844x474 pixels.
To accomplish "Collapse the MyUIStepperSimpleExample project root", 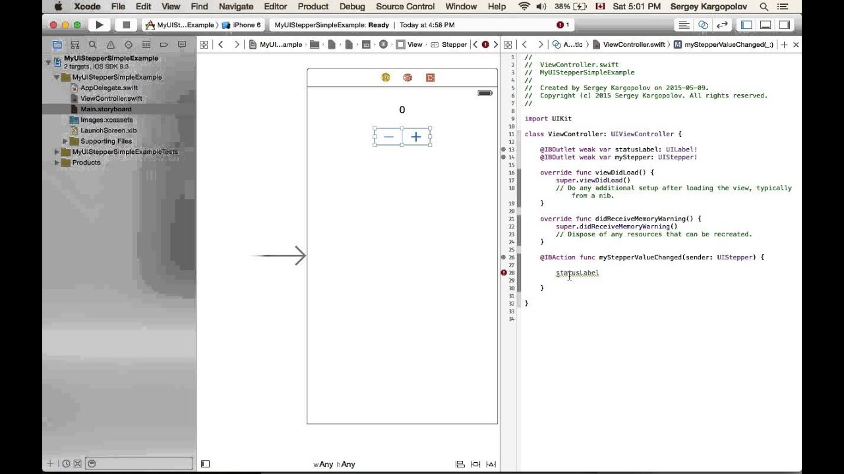I will pos(48,62).
